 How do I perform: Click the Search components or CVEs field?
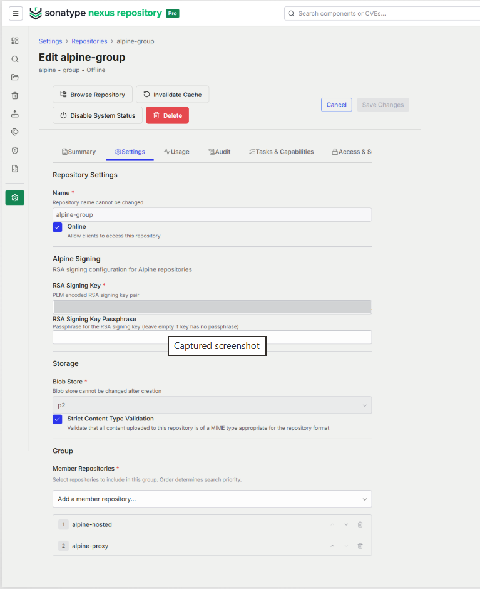coord(382,14)
